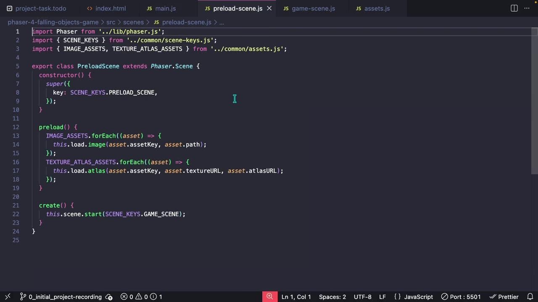Click the preload method name on line 12
Image resolution: width=538 pixels, height=302 pixels.
pos(51,127)
